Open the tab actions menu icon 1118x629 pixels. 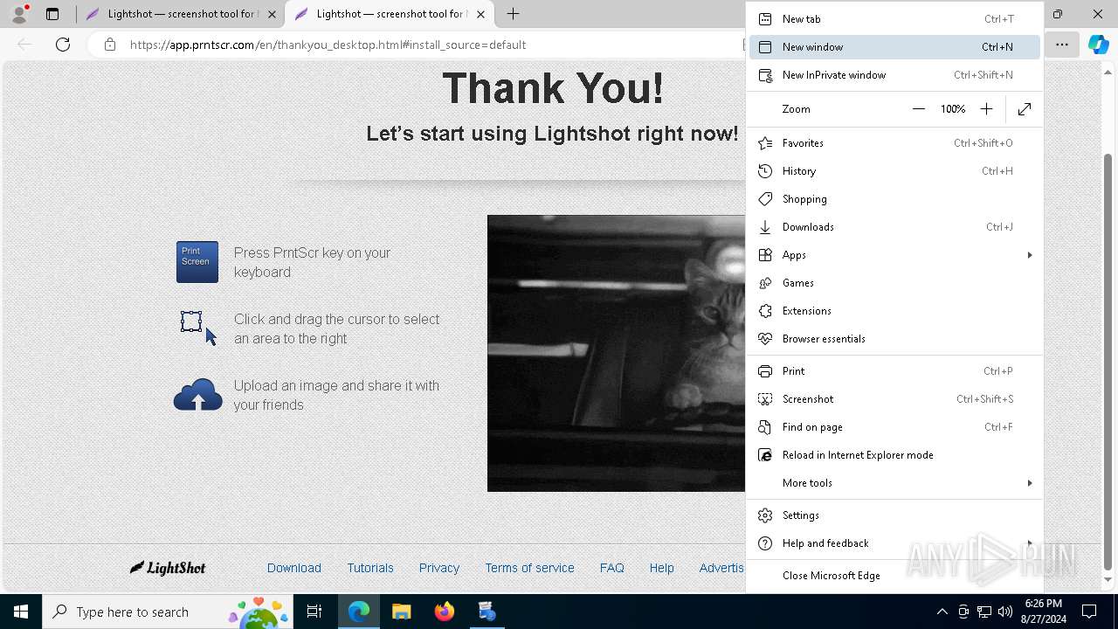52,14
